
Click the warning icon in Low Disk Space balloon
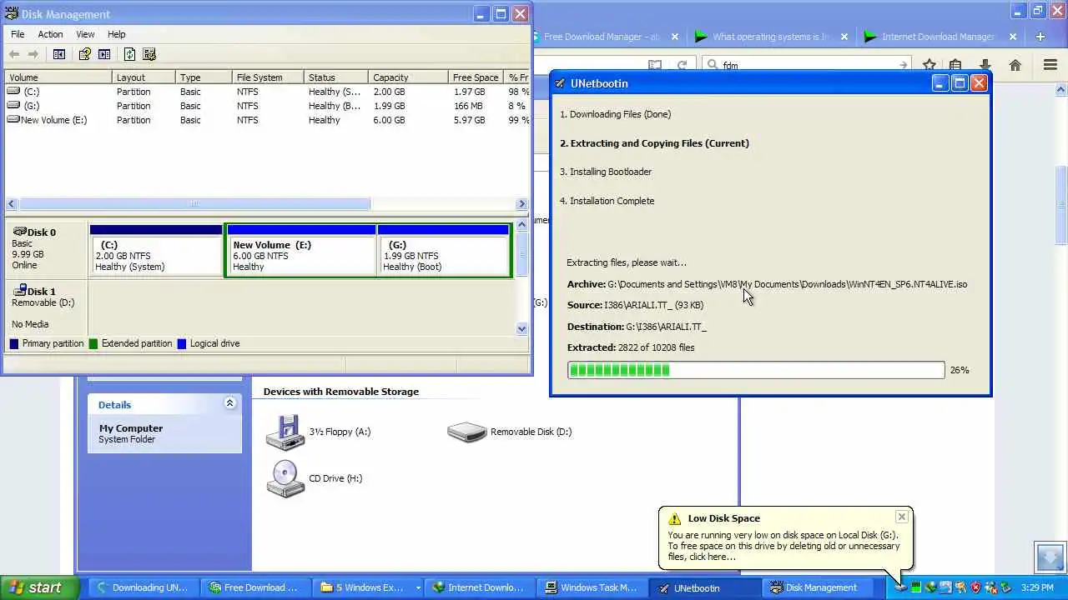coord(674,518)
